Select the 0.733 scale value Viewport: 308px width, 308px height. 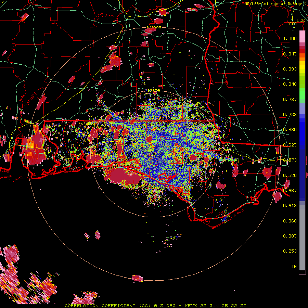(290, 115)
